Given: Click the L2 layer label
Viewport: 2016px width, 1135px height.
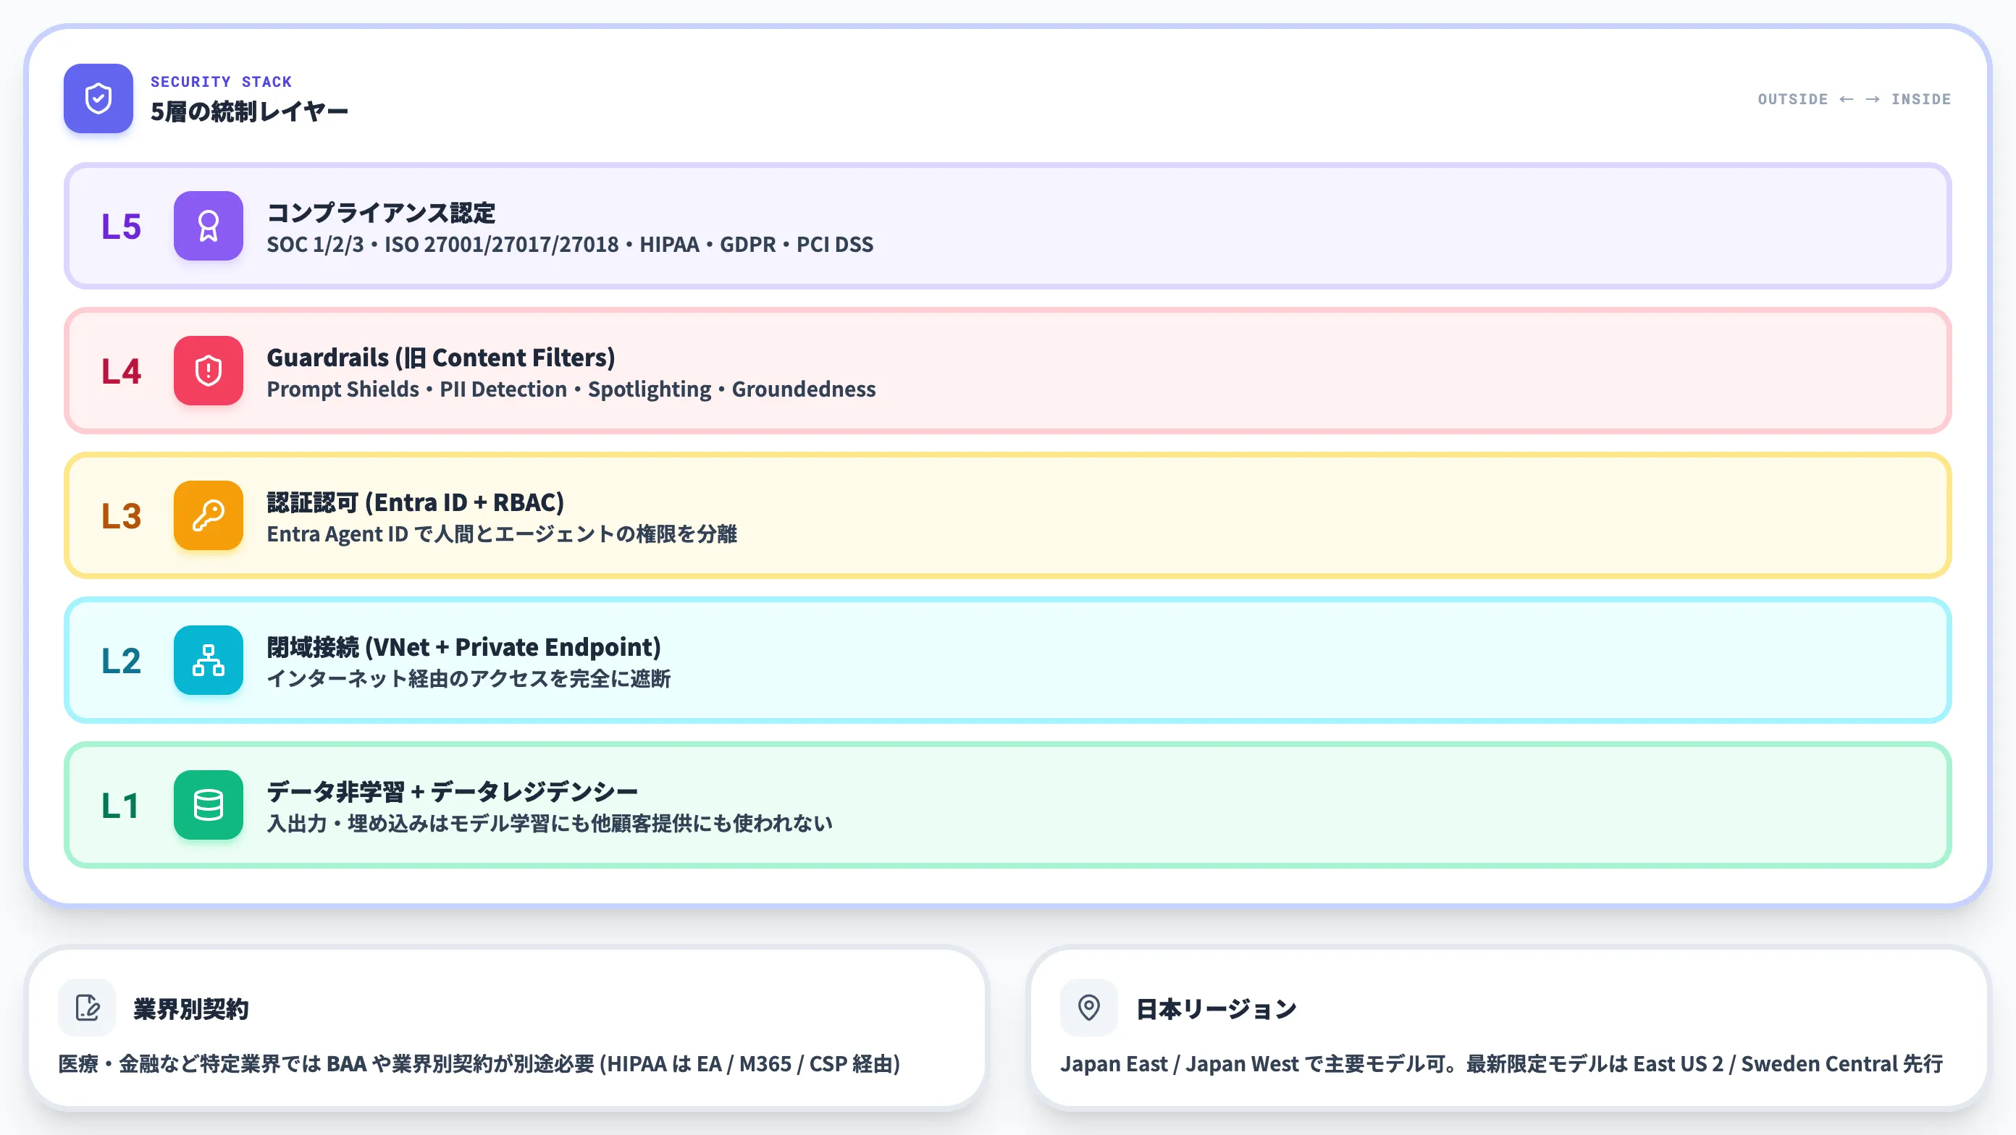Looking at the screenshot, I should 122,661.
